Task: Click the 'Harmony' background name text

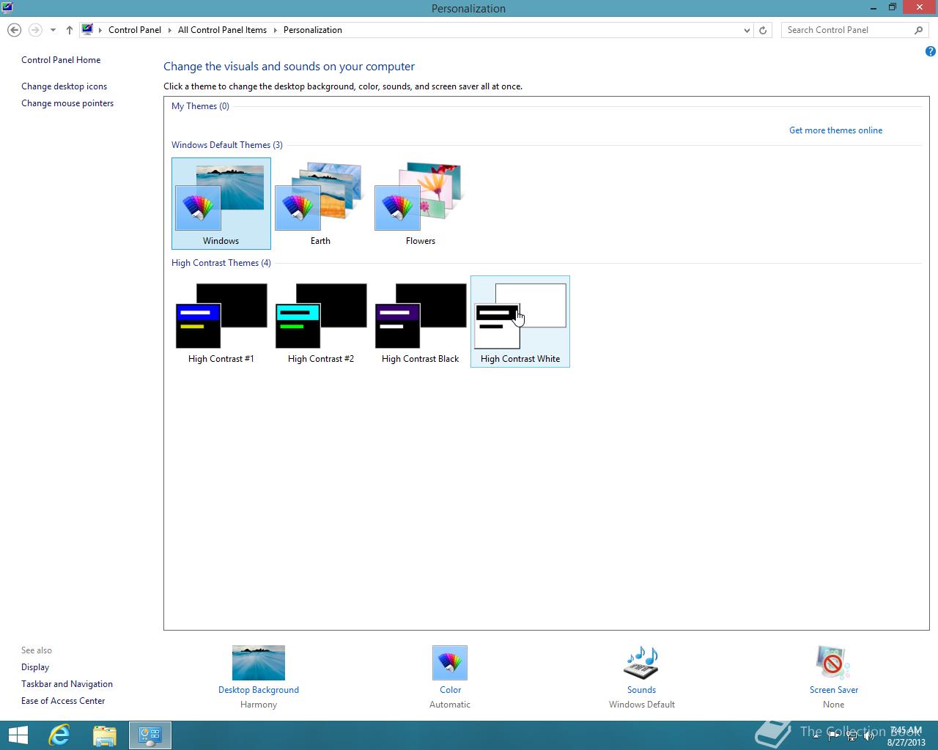Action: [x=259, y=705]
